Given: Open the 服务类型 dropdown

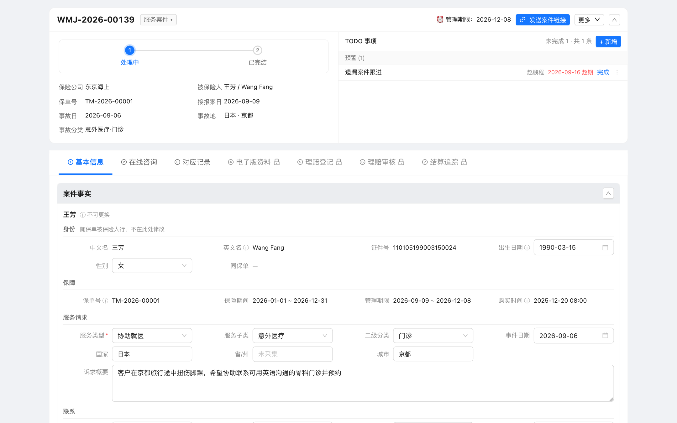Looking at the screenshot, I should (x=152, y=336).
